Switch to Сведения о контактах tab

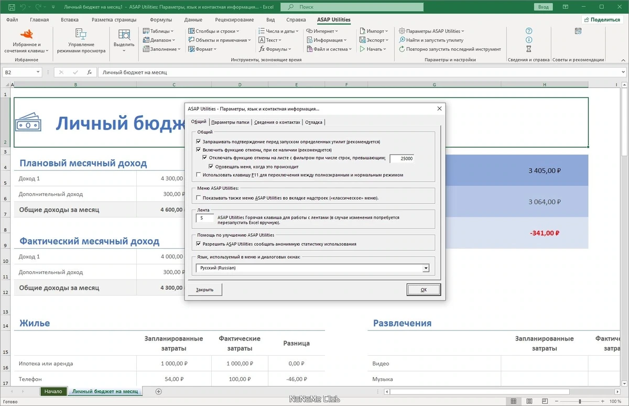(x=278, y=122)
